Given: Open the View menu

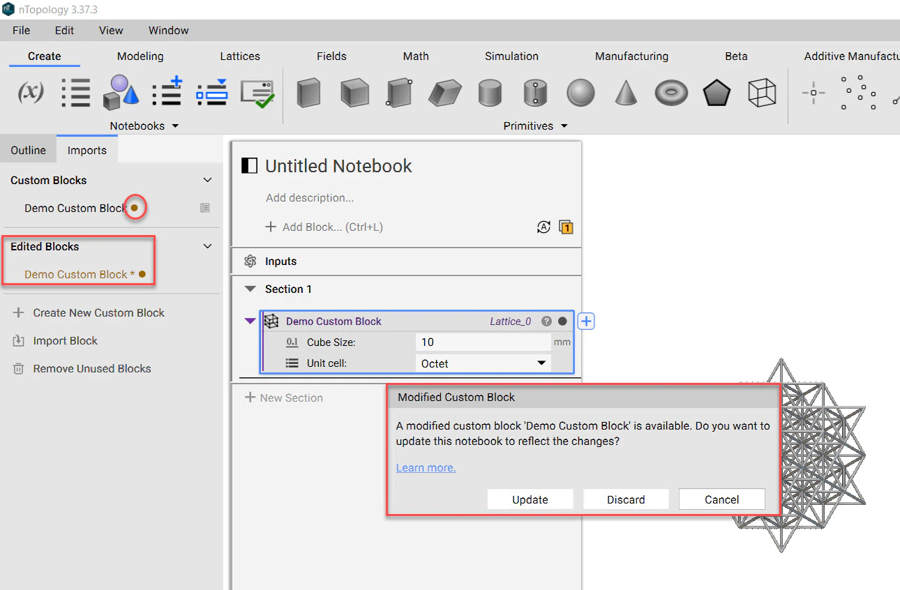Looking at the screenshot, I should pyautogui.click(x=111, y=30).
